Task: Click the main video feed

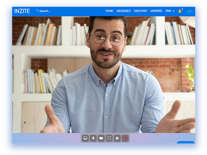Action: pos(103,74)
